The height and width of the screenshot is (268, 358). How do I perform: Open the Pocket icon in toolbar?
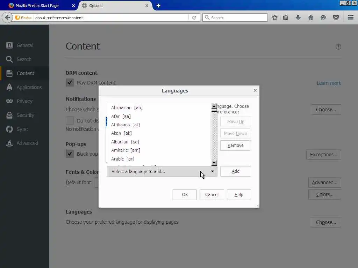(336, 17)
